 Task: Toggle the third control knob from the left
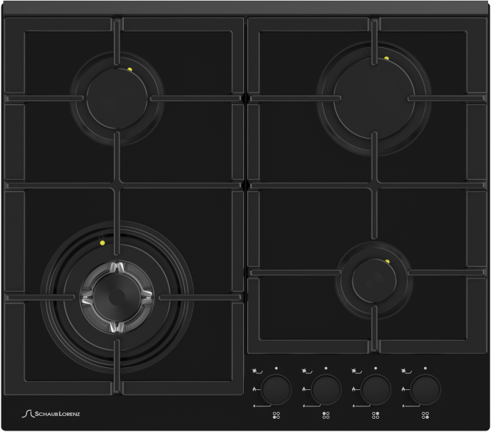pos(375,388)
